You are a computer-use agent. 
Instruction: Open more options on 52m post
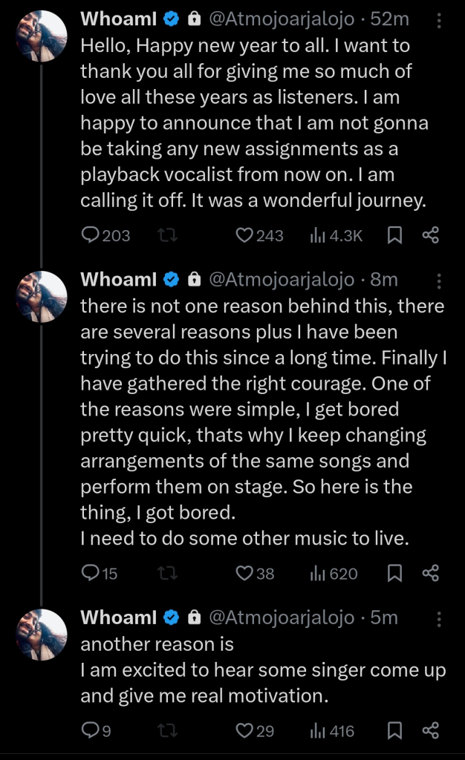click(439, 19)
